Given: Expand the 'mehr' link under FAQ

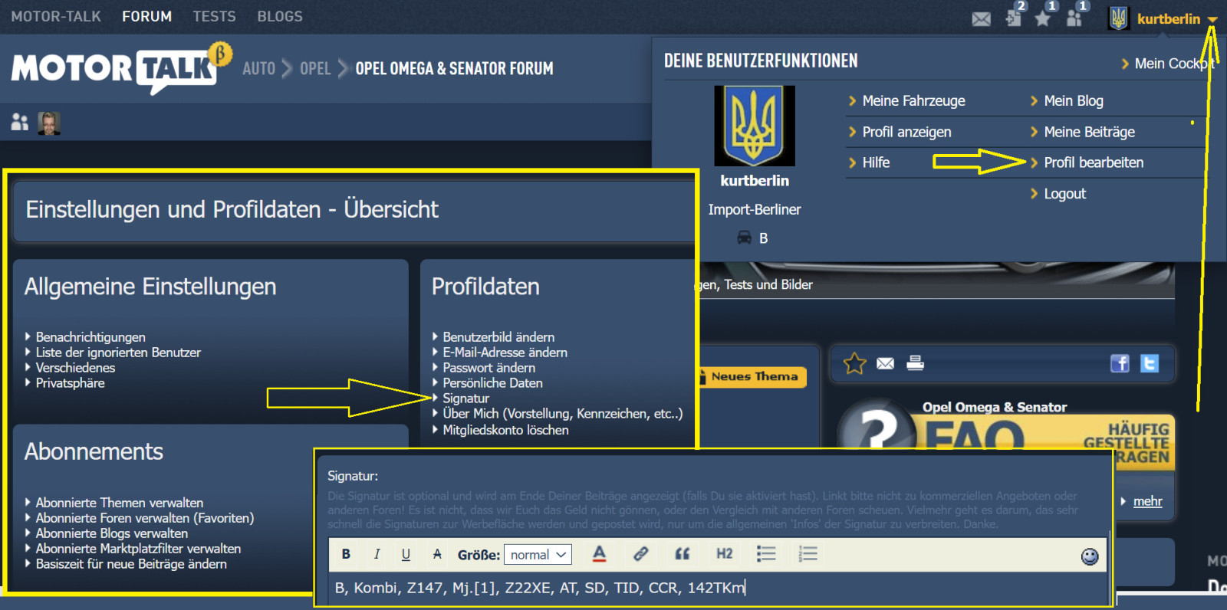Looking at the screenshot, I should [x=1147, y=501].
